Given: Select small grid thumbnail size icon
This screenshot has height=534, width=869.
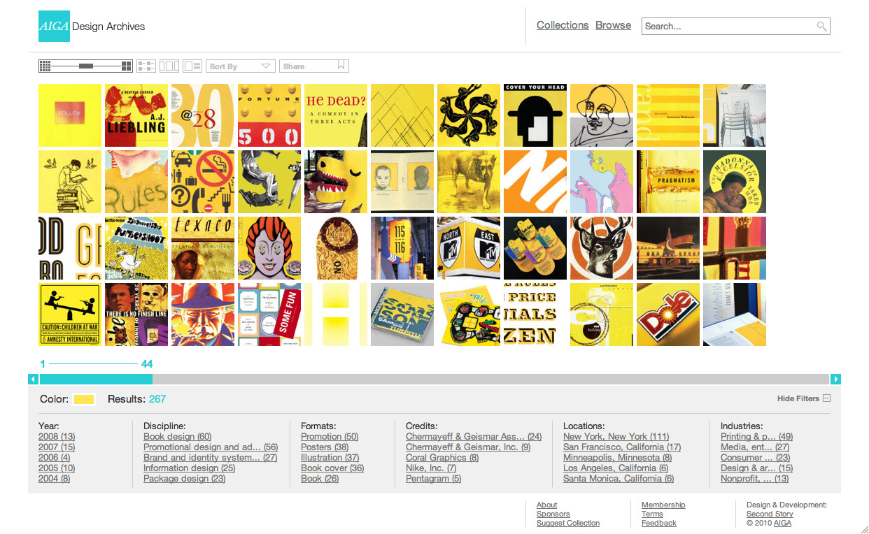Looking at the screenshot, I should [45, 66].
